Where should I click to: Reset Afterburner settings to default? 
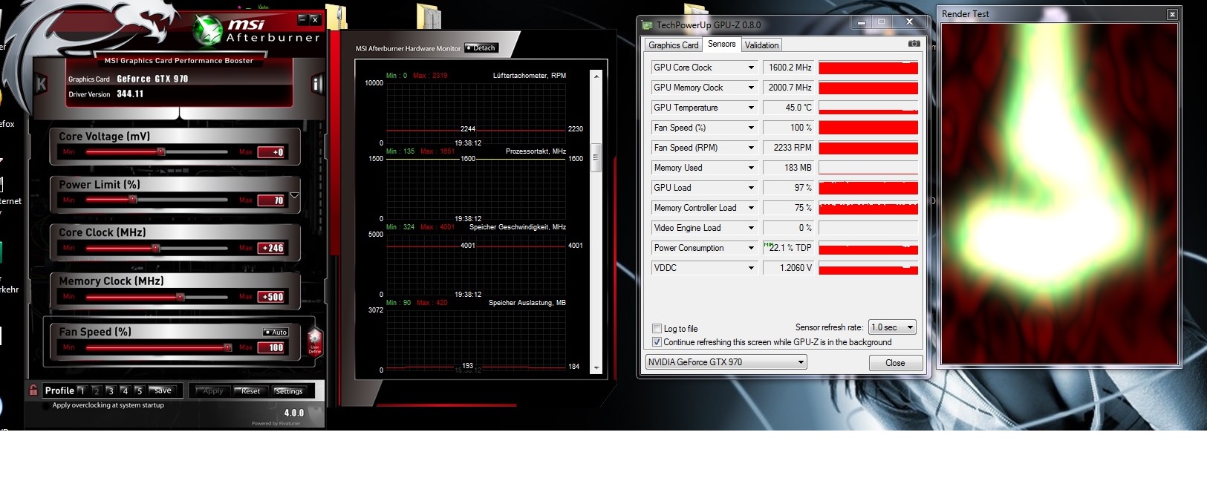[x=250, y=390]
